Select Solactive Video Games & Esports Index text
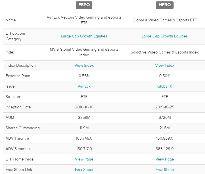Screen dimensions: 205x174 [x=165, y=52]
